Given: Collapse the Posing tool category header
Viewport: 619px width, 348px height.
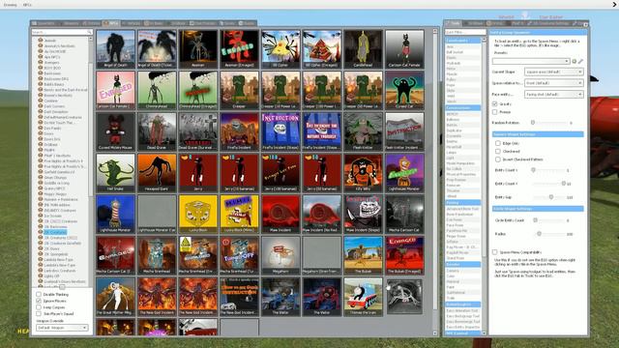Looking at the screenshot, I should point(462,202).
